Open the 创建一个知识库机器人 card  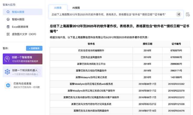click(x=23, y=72)
